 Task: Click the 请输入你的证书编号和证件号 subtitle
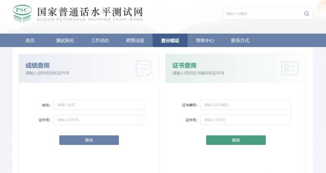click(x=198, y=73)
